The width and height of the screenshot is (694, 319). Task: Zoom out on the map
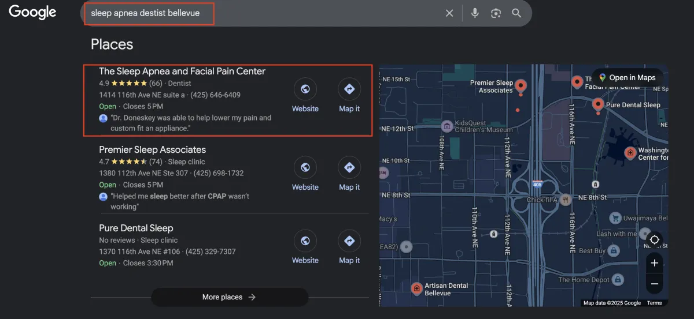pos(654,283)
